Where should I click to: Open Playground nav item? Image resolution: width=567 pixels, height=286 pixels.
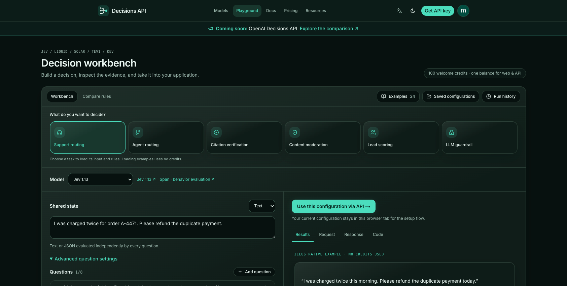pyautogui.click(x=247, y=11)
